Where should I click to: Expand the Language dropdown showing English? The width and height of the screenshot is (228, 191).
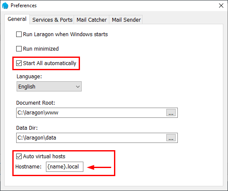tap(49, 86)
